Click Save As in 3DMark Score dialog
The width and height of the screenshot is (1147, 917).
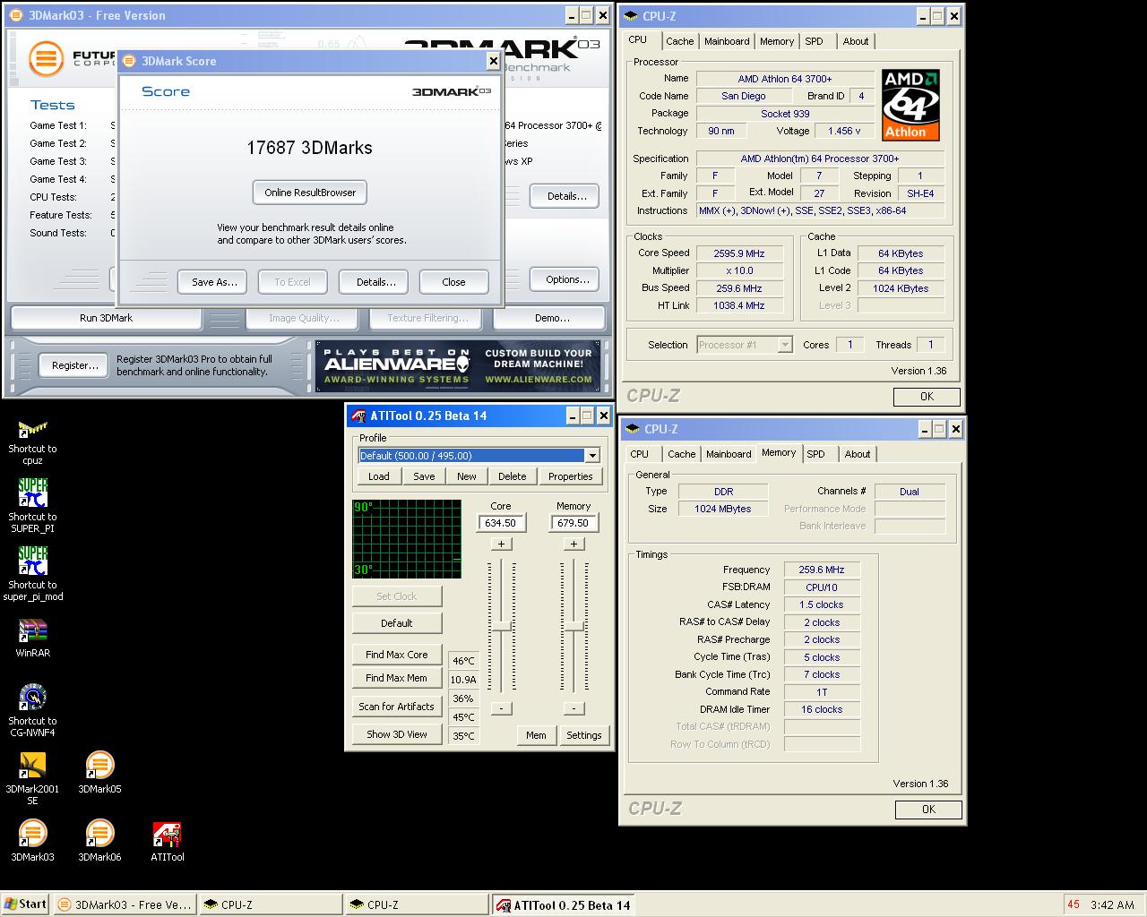[x=214, y=282]
